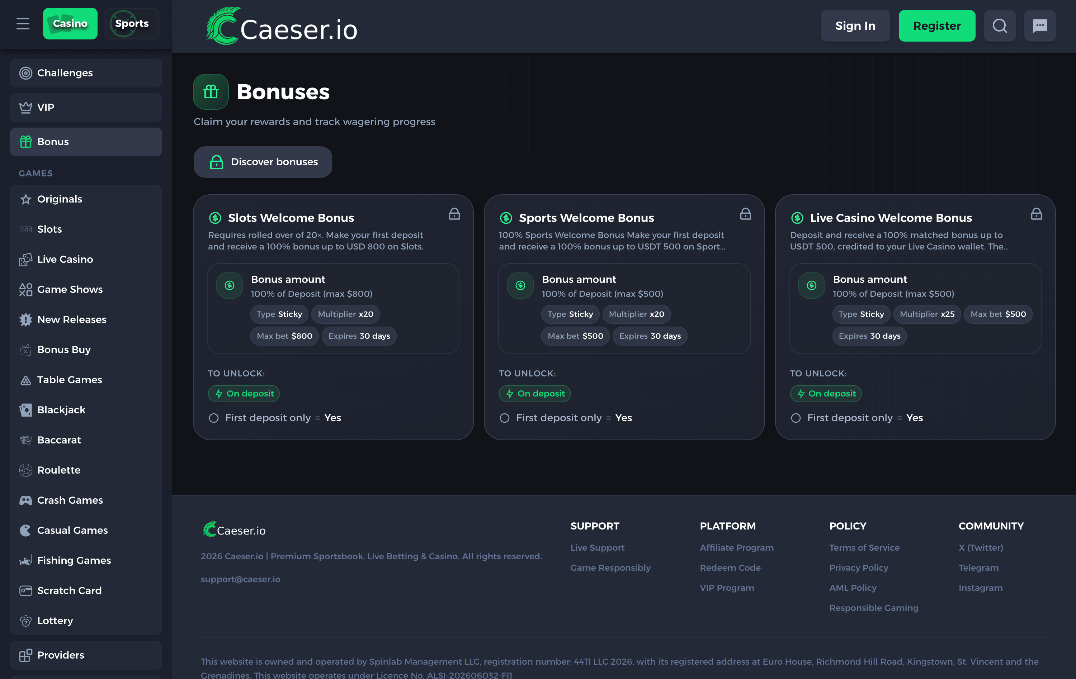The height and width of the screenshot is (679, 1076).
Task: Click dollar icon beside Slots Welcome Bonus title
Action: pos(215,218)
